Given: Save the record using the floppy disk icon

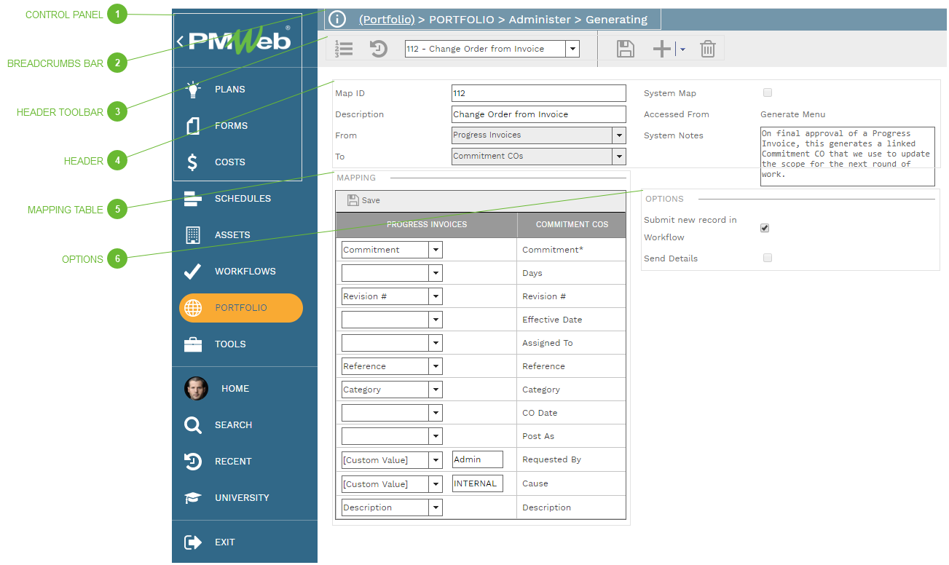Looking at the screenshot, I should pyautogui.click(x=625, y=49).
